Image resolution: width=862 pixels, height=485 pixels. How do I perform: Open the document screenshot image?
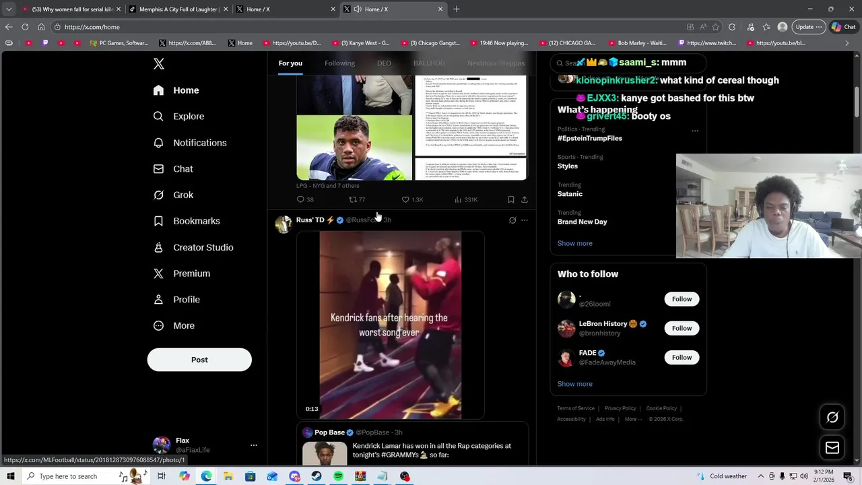470,127
